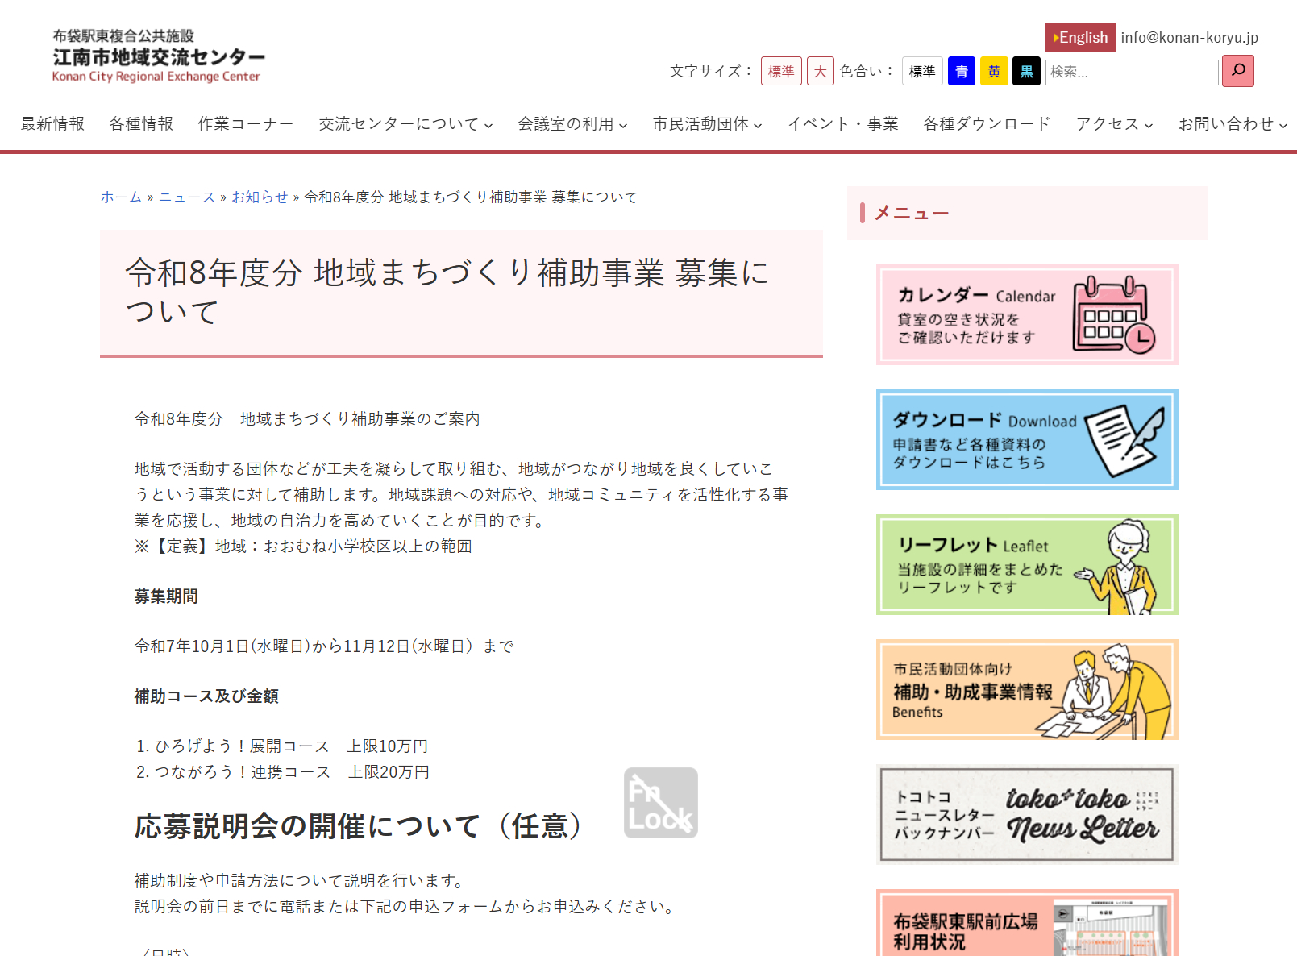The height and width of the screenshot is (956, 1297).
Task: Go to ホーム breadcrumb link
Action: tap(121, 197)
